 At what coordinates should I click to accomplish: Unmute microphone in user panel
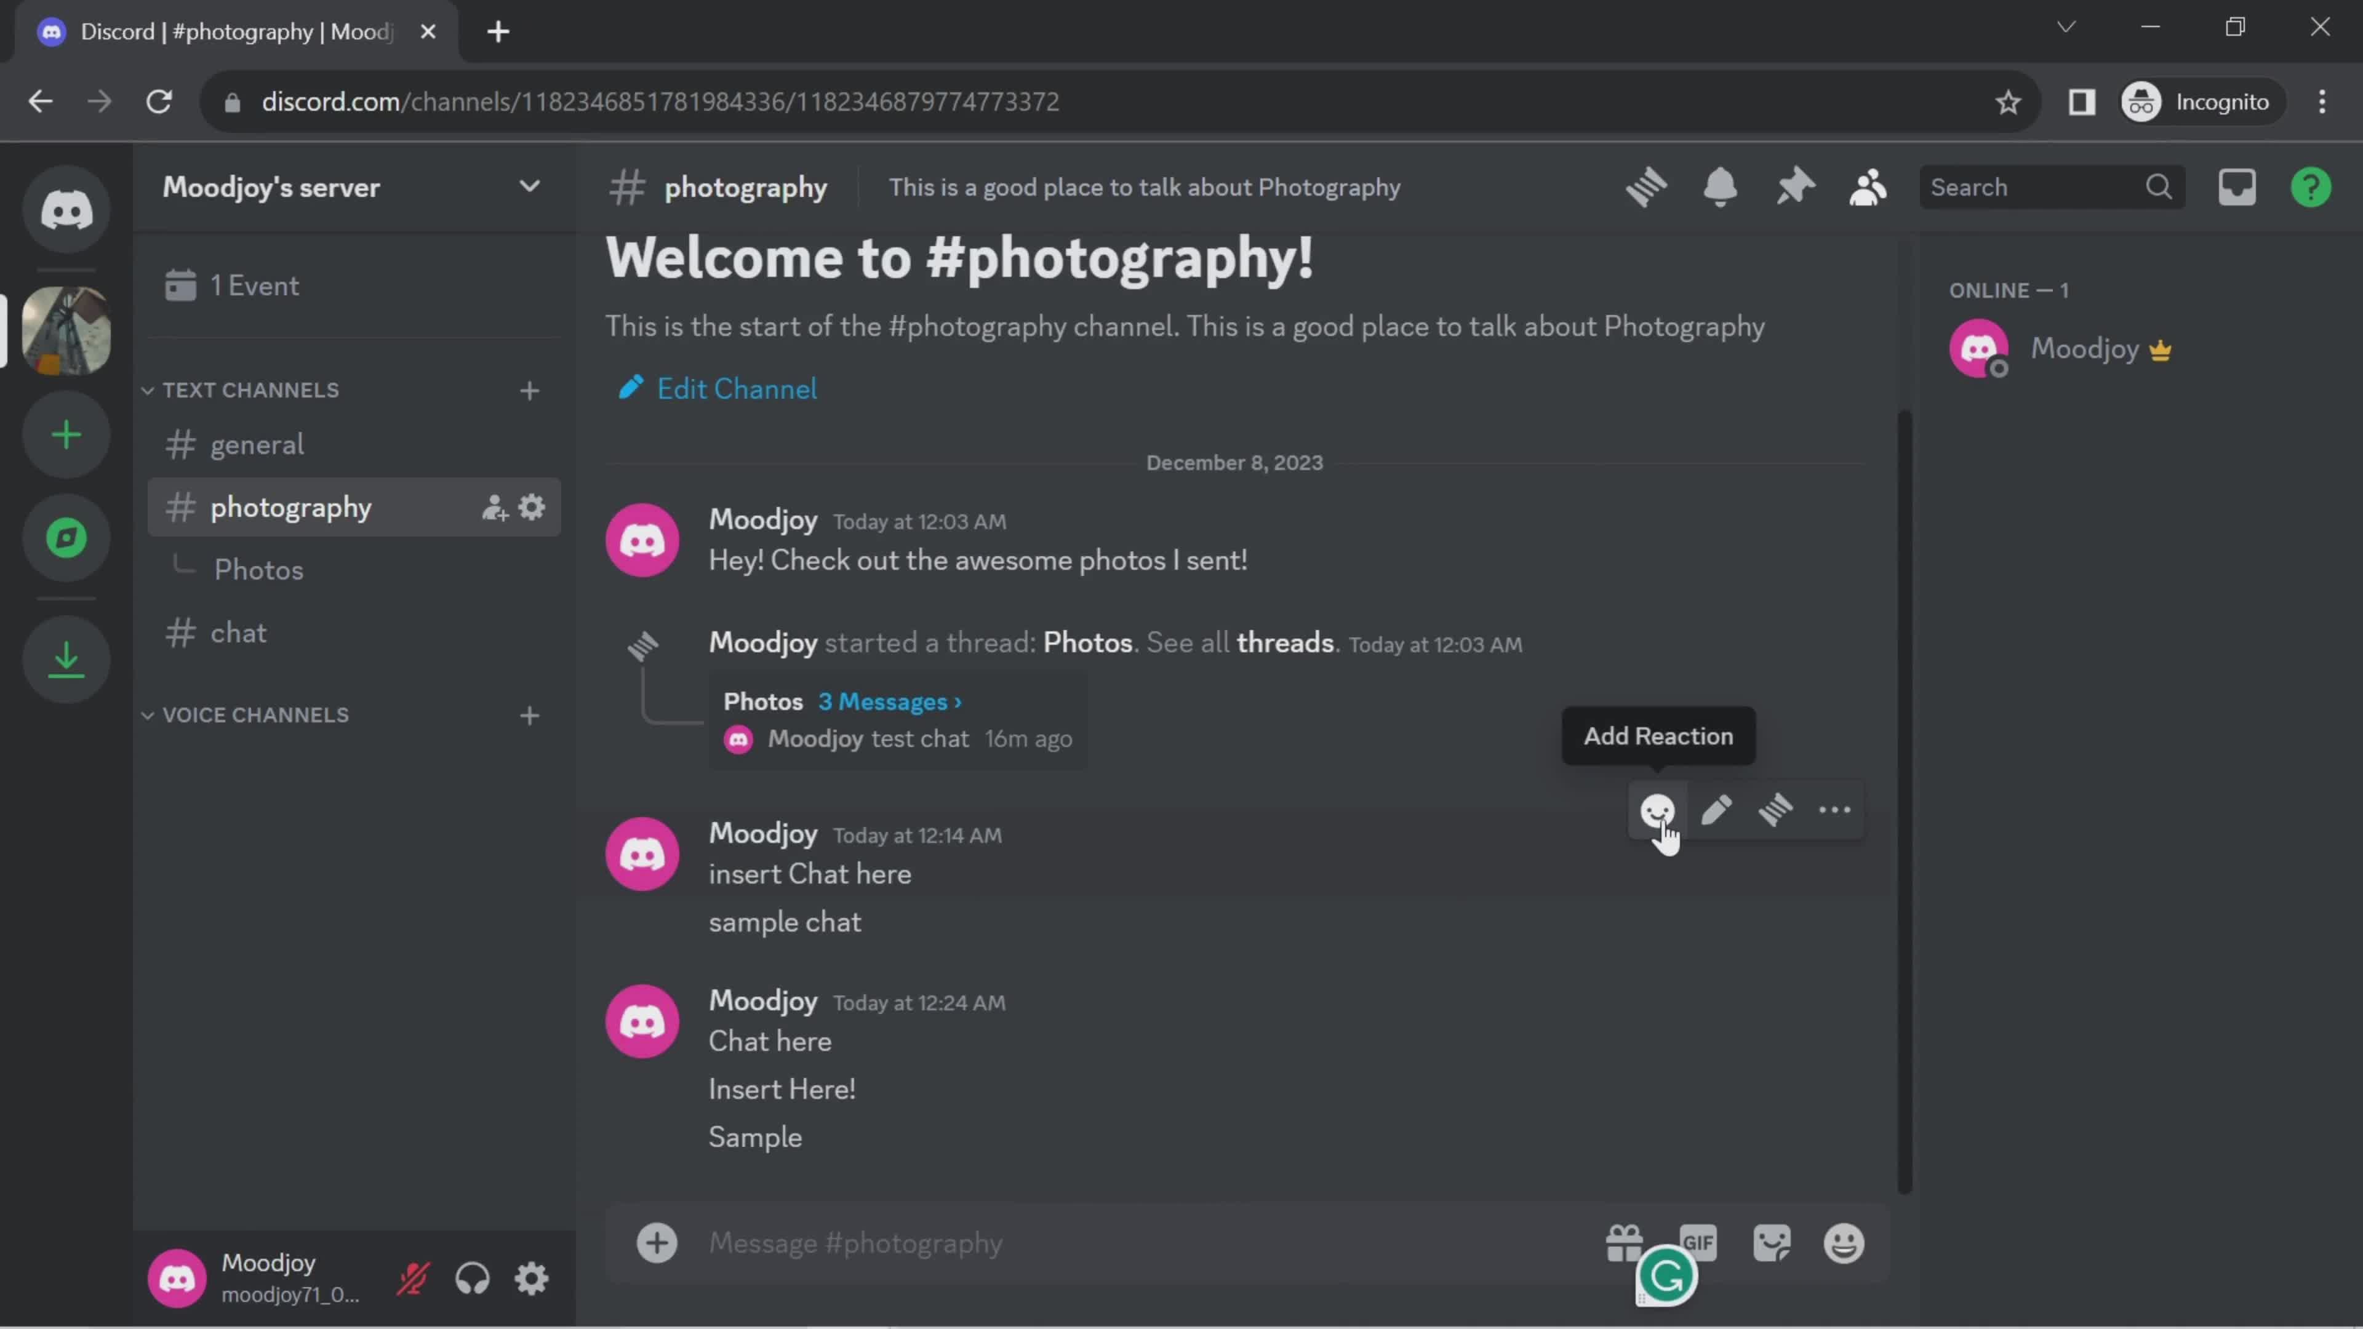click(413, 1278)
